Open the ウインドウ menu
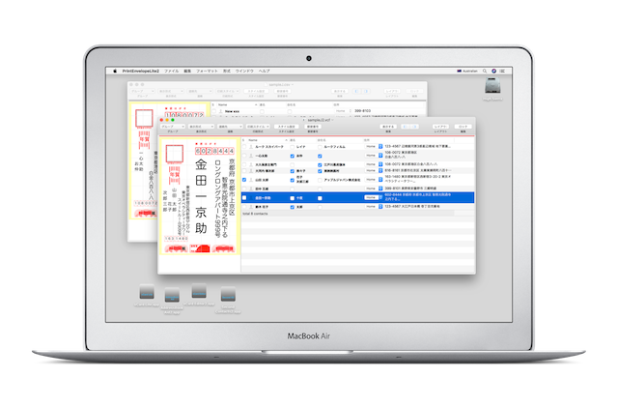Image resolution: width=618 pixels, height=407 pixels. click(x=244, y=72)
